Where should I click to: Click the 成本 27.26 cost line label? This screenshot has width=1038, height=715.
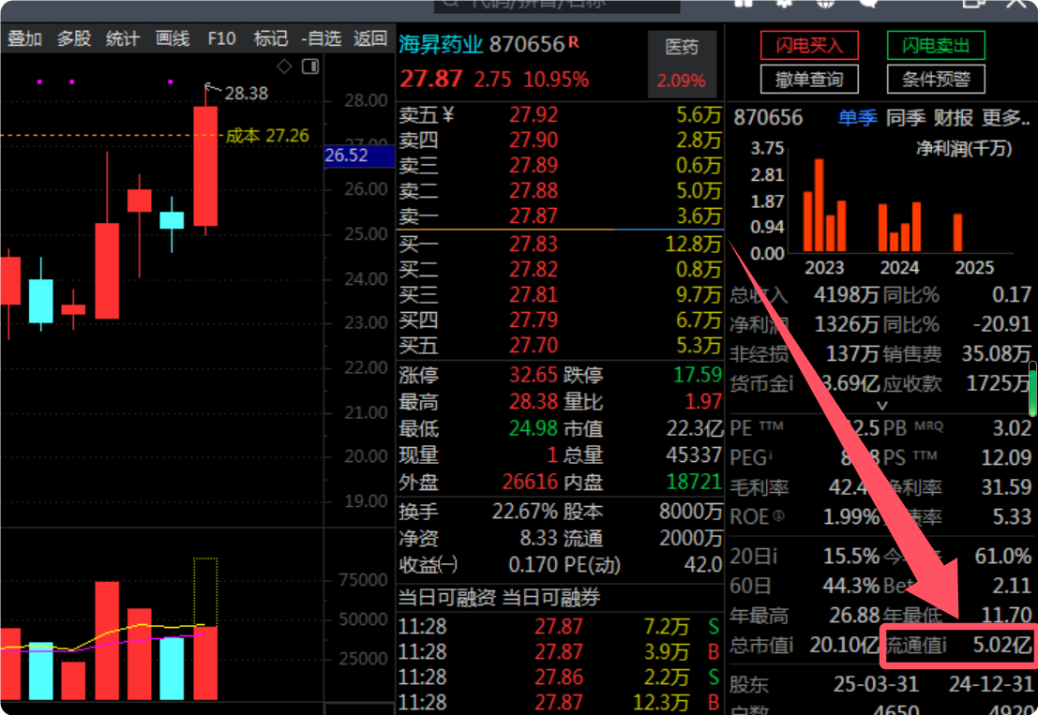tap(267, 136)
